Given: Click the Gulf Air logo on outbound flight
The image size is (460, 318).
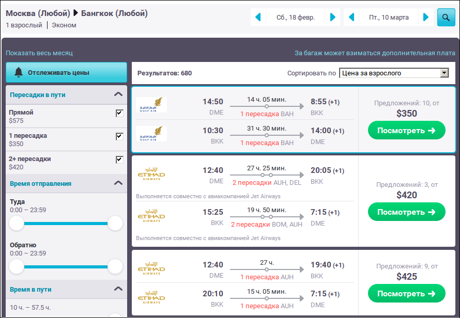Looking at the screenshot, I should pos(151,105).
